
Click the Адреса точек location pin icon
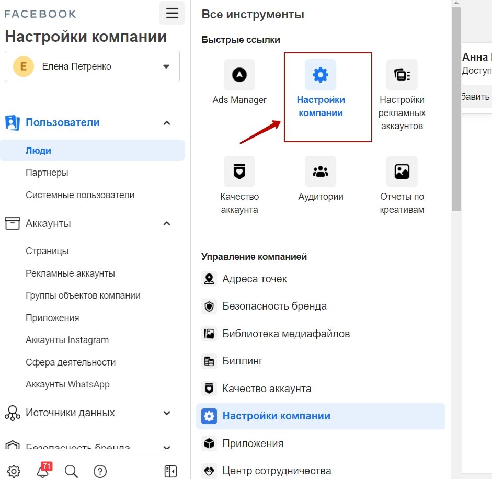(x=209, y=279)
